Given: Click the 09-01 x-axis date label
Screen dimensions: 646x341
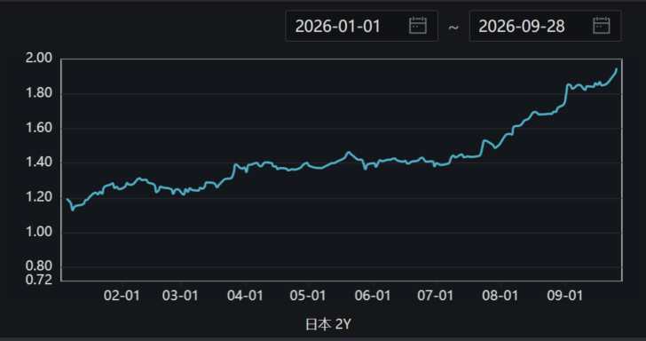Looking at the screenshot, I should tap(565, 295).
